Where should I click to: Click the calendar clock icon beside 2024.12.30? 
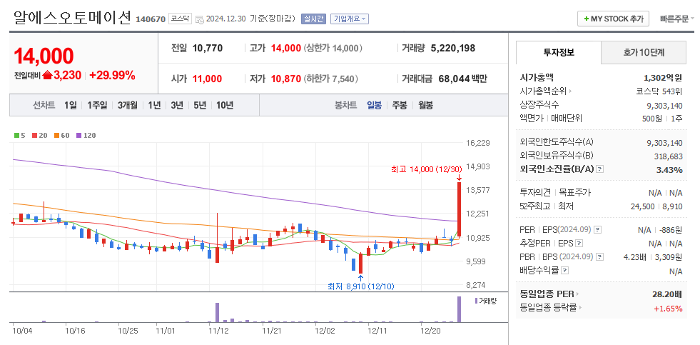(200, 19)
